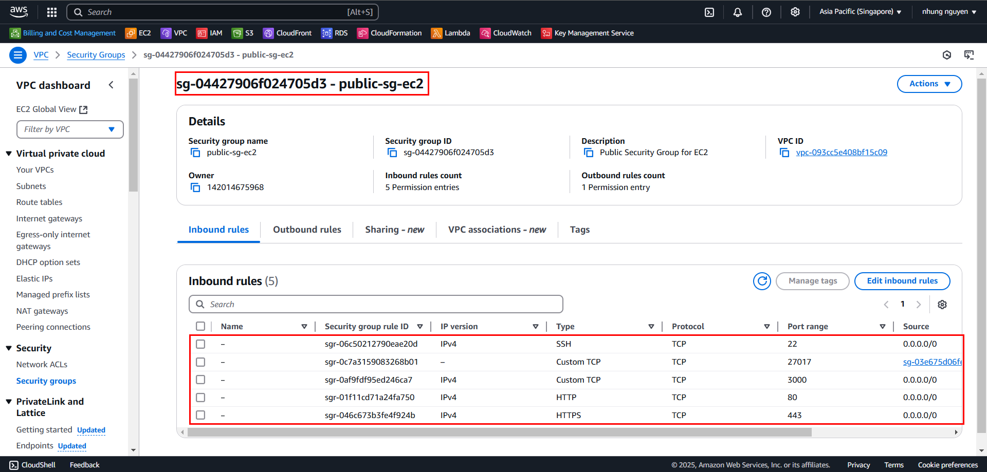Open inbound rules table preferences gear

(942, 305)
